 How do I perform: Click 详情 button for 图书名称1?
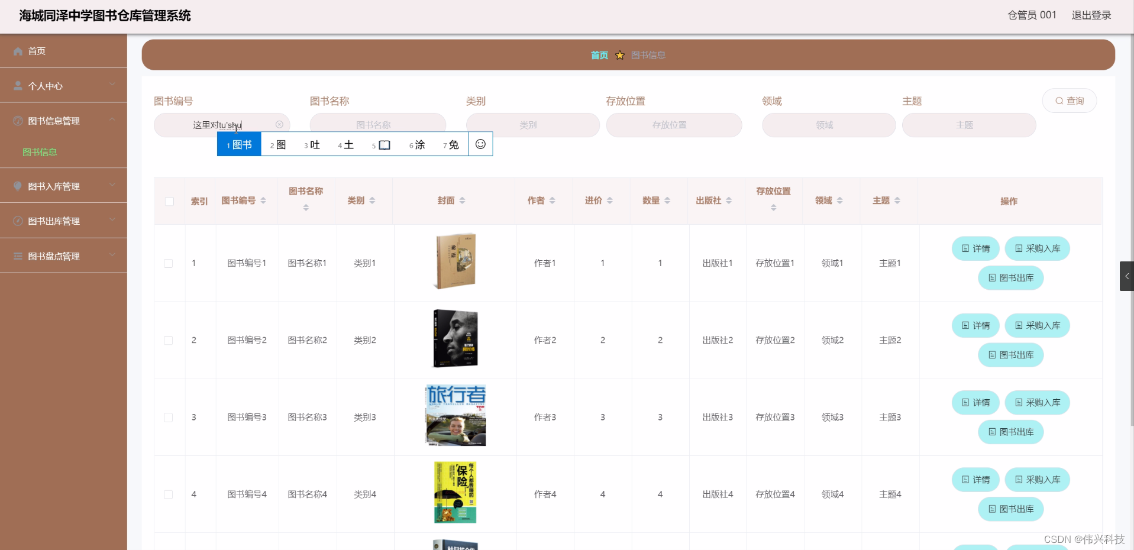pos(975,248)
